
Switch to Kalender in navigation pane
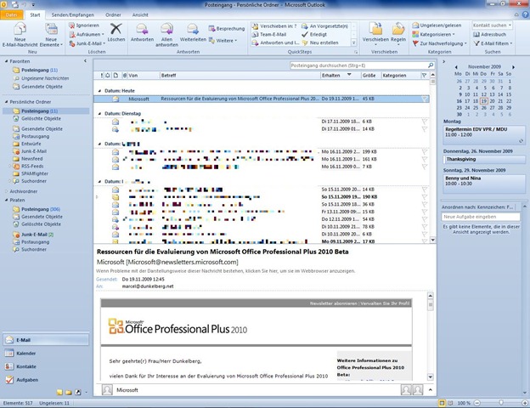click(x=47, y=354)
